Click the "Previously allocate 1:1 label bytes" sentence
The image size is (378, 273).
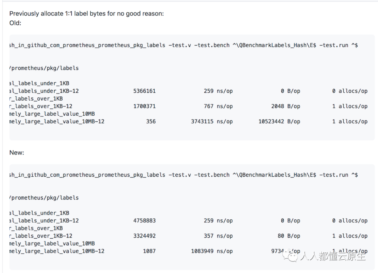pos(86,14)
